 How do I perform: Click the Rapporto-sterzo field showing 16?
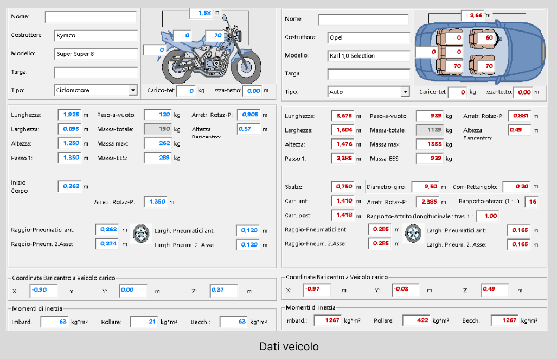point(532,202)
